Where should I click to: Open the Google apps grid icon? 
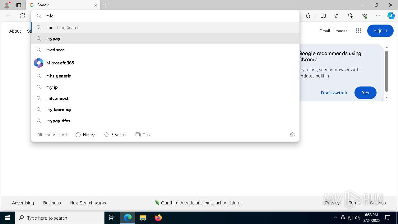point(359,31)
